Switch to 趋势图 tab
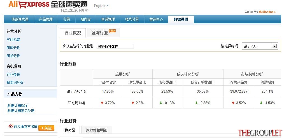The image size is (284, 138). click(70, 130)
